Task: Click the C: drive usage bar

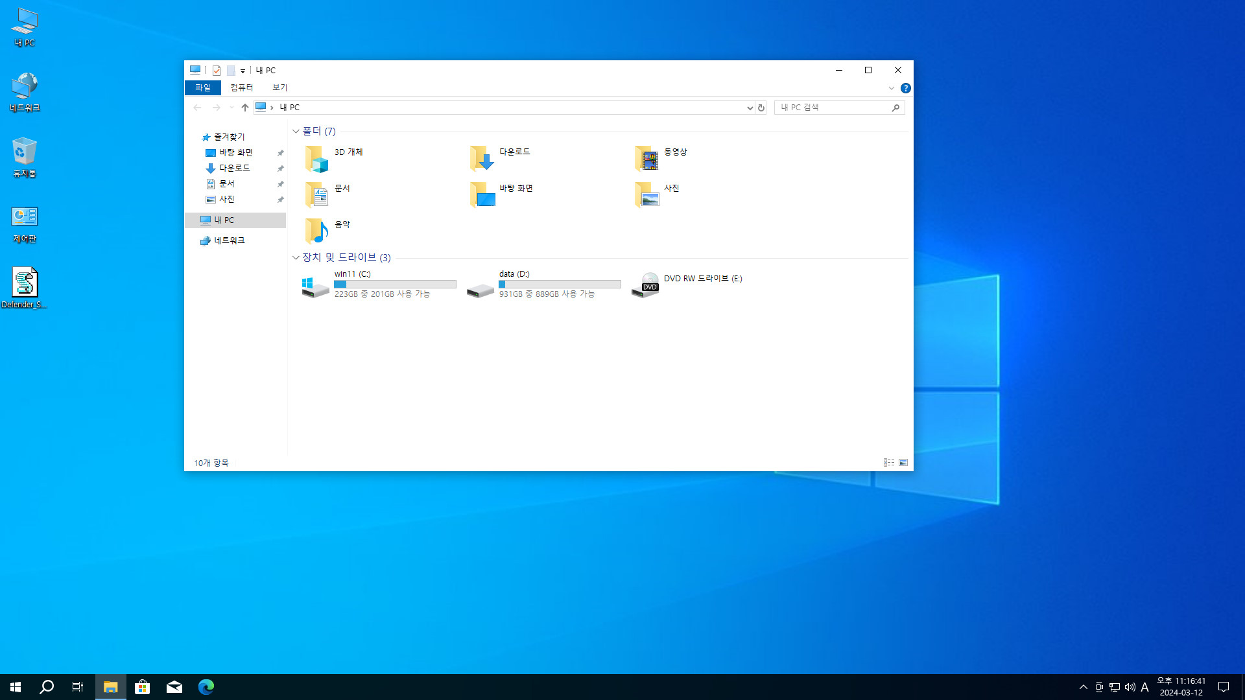Action: (x=395, y=285)
